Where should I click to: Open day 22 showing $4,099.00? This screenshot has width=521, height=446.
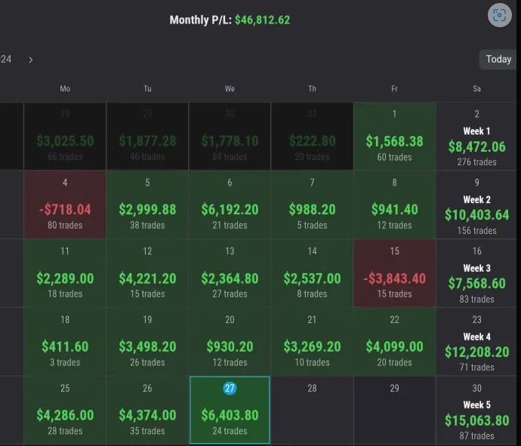pos(394,342)
